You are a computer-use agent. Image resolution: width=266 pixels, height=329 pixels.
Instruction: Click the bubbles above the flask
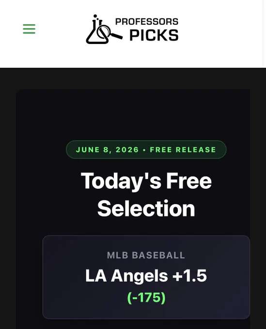[x=95, y=16]
